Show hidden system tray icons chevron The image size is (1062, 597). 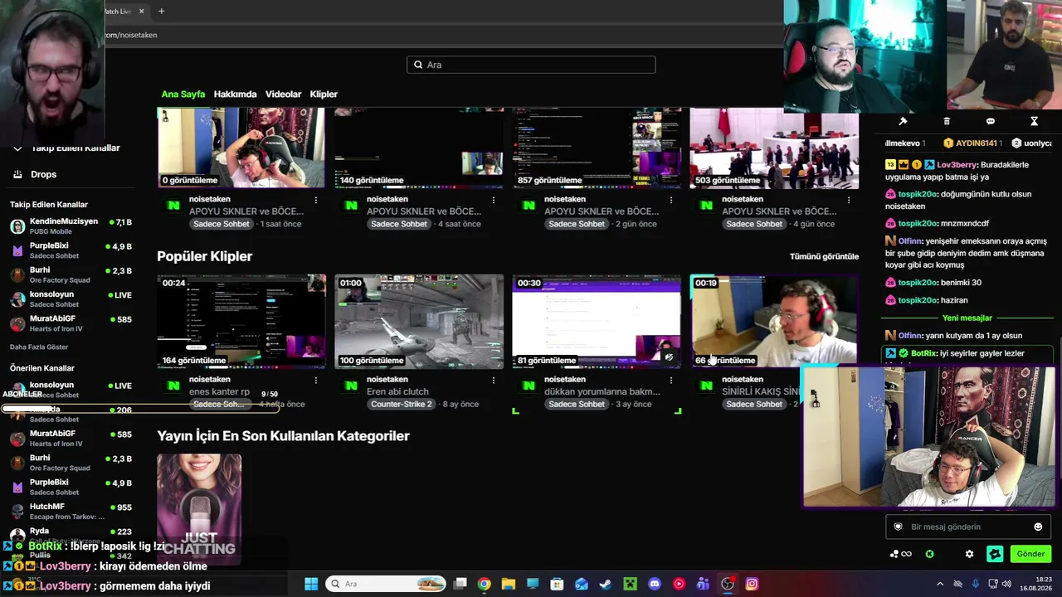pos(940,584)
